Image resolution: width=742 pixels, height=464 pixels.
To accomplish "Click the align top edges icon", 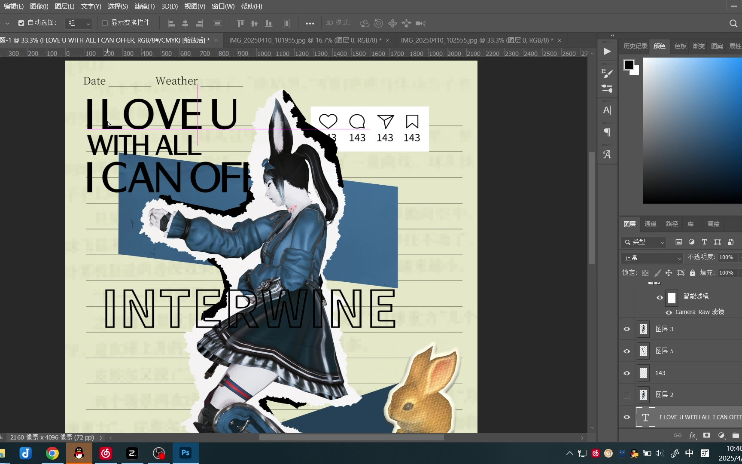I will coord(240,23).
